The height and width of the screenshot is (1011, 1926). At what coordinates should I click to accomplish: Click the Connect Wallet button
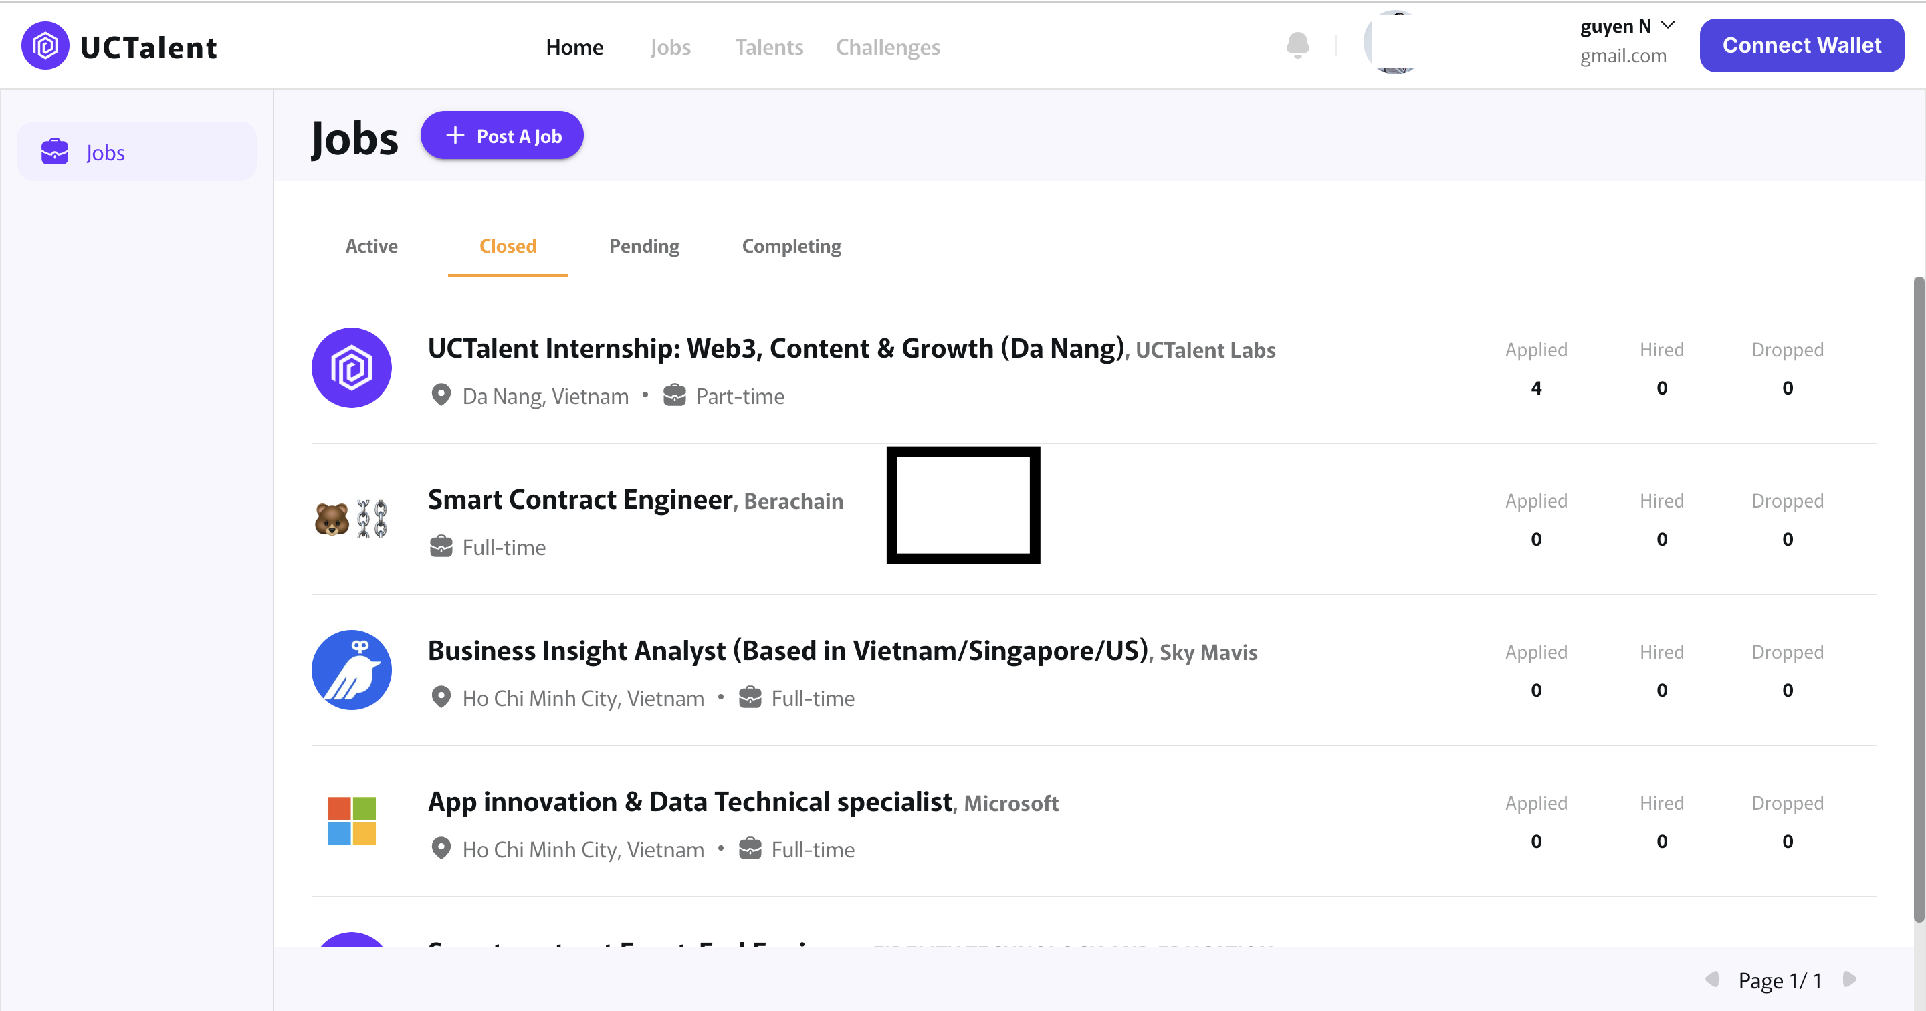1801,45
